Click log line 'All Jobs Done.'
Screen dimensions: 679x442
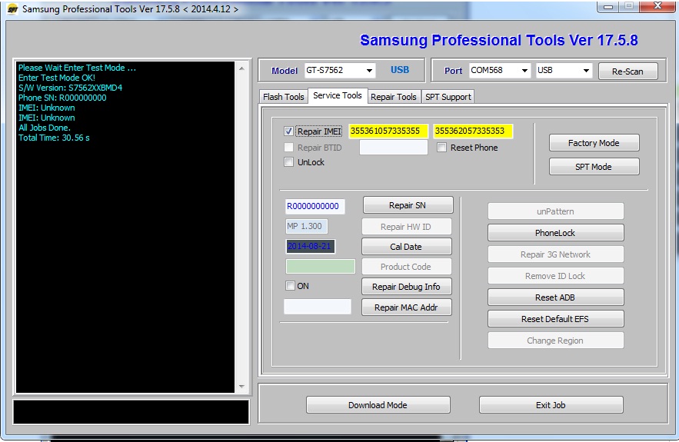pos(45,128)
